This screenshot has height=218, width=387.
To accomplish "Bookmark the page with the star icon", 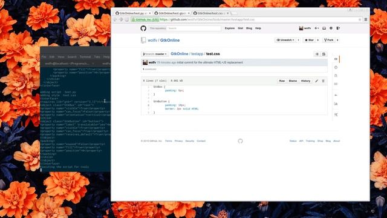I will tap(360, 19).
